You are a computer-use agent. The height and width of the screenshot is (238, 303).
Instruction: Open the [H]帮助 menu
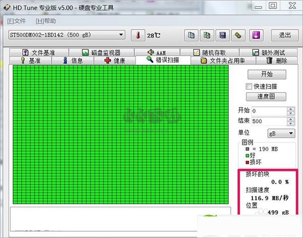click(46, 21)
